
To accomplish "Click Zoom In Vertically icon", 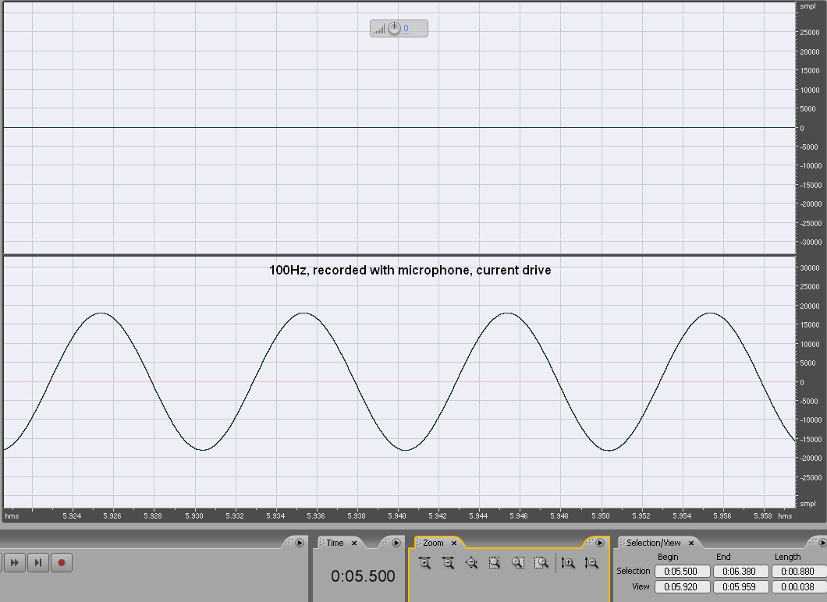I will pos(568,563).
